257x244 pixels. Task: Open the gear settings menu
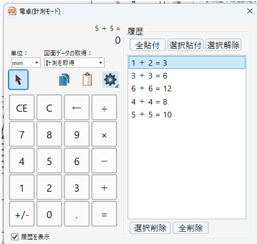click(110, 80)
